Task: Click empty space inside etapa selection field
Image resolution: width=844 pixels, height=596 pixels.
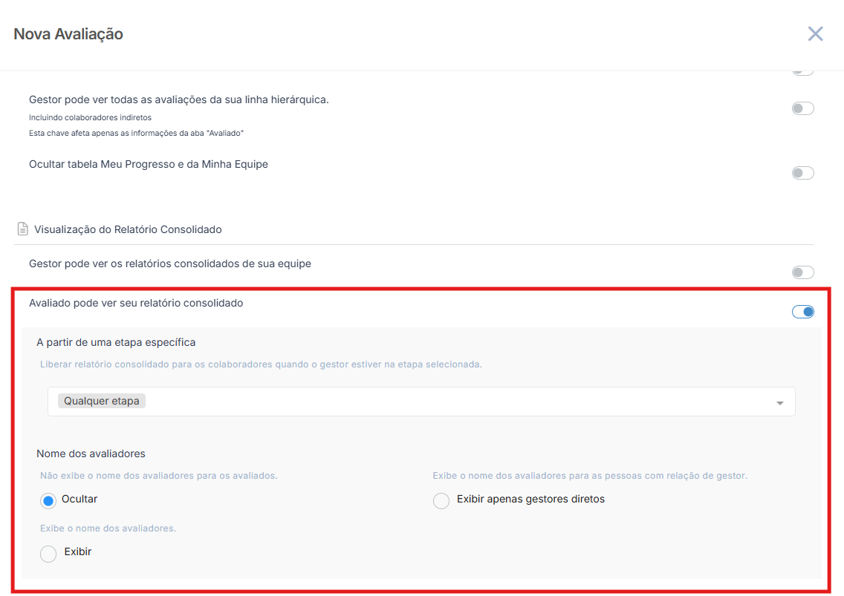Action: 446,402
